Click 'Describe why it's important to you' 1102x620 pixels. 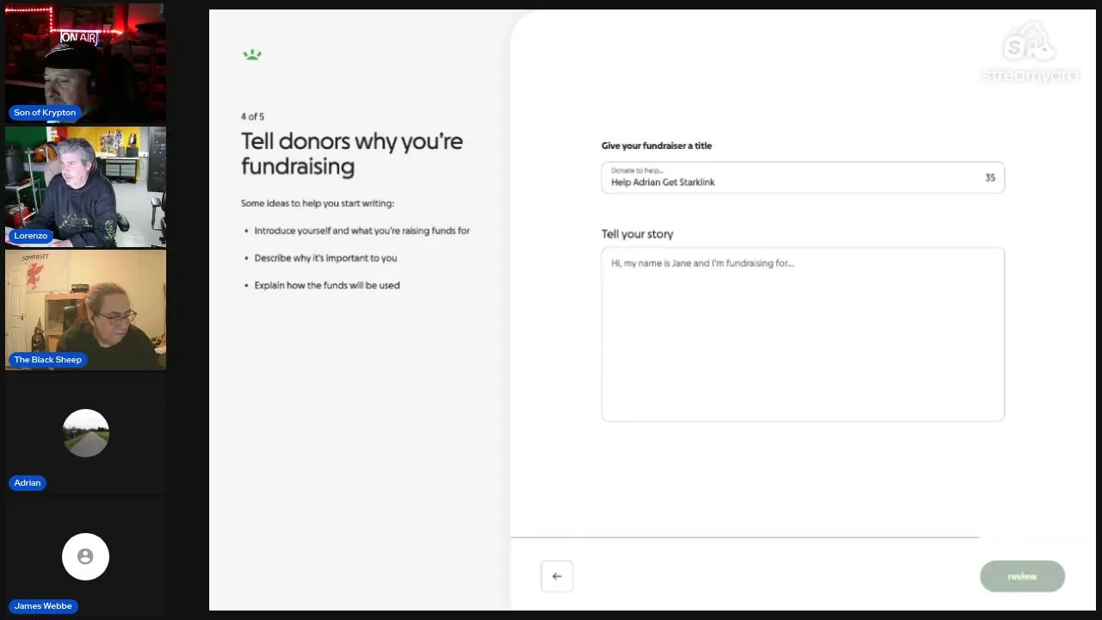coord(325,258)
